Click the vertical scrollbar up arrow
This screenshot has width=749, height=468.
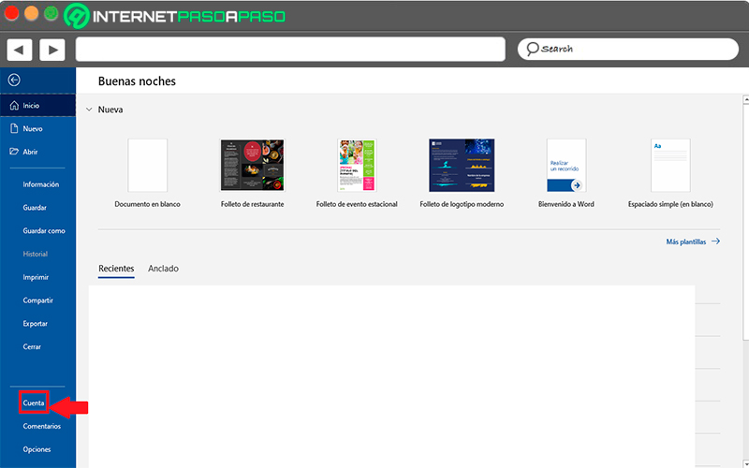point(745,99)
